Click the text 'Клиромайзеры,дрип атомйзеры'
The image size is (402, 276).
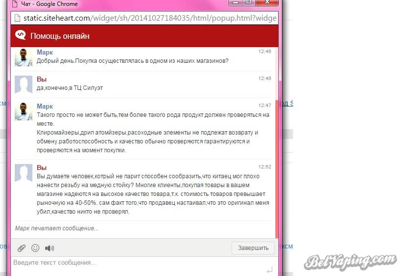coord(81,133)
